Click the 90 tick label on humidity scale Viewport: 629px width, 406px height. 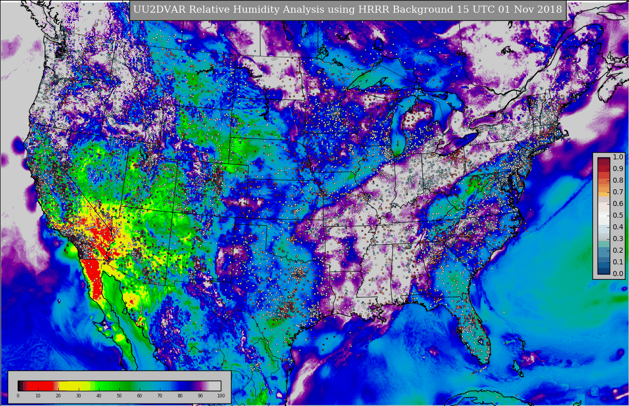pyautogui.click(x=201, y=396)
